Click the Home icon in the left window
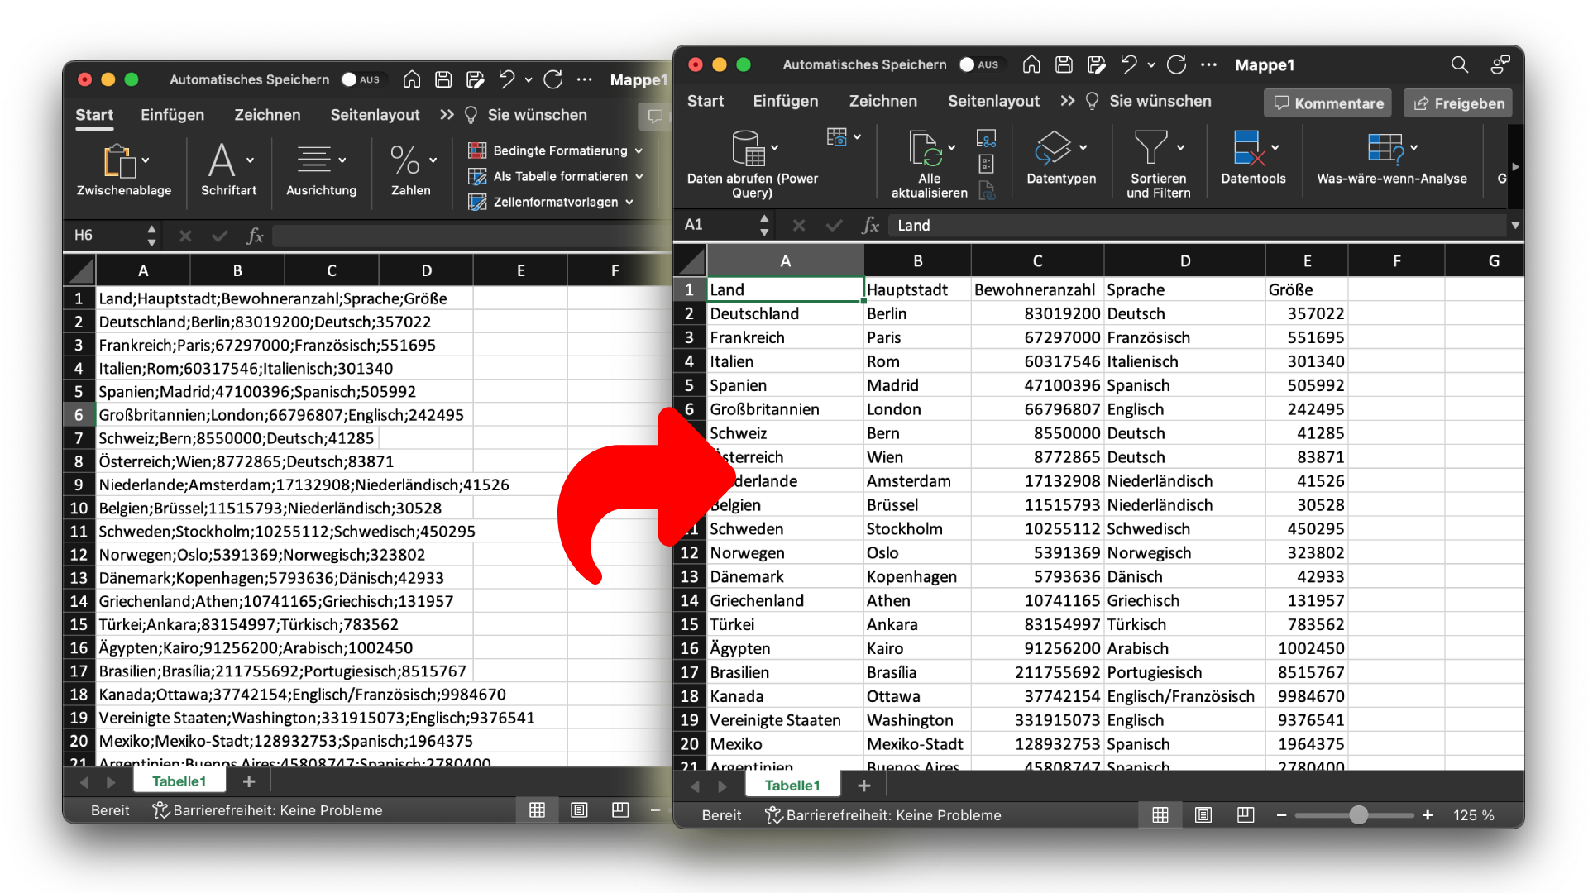1588x893 pixels. 412,79
